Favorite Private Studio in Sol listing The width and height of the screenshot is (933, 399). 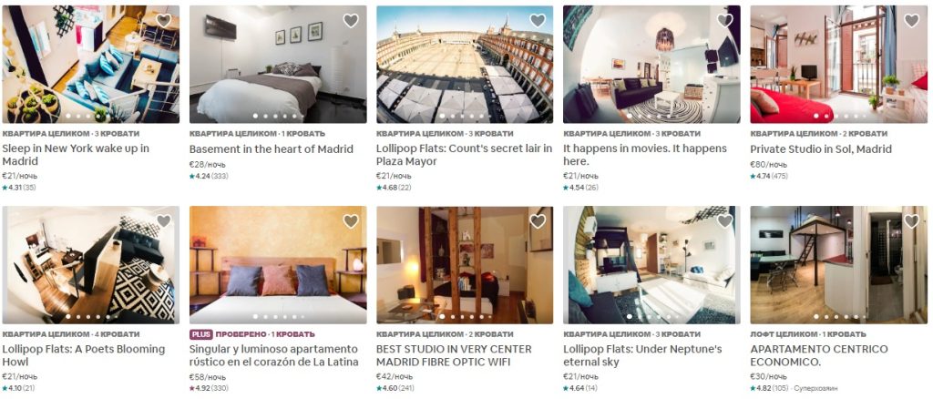(911, 21)
